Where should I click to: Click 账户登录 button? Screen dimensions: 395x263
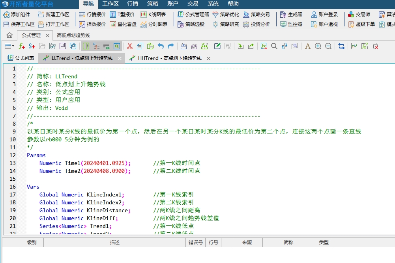324,15
